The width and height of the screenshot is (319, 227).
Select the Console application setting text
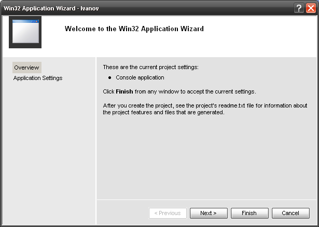[140, 77]
